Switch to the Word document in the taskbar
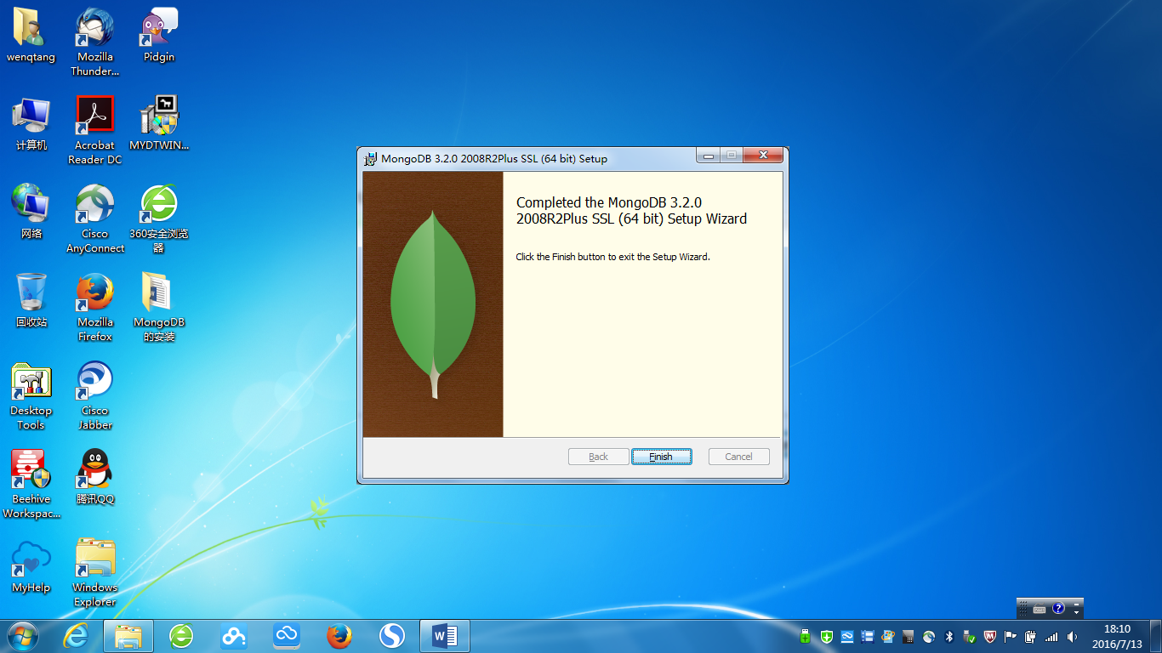The height and width of the screenshot is (653, 1162). 445,636
